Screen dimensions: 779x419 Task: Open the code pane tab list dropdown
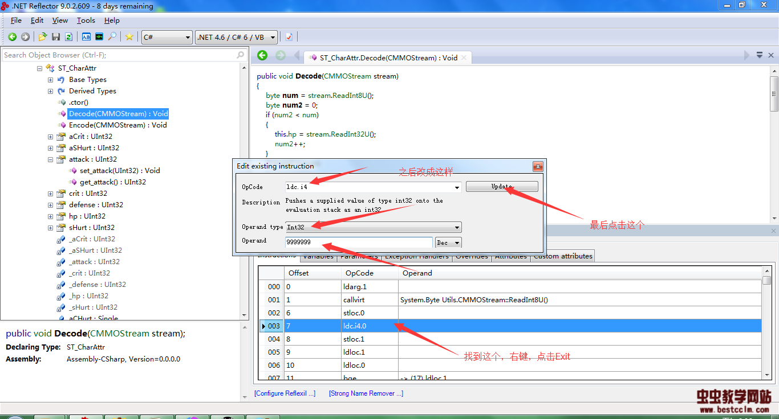pyautogui.click(x=760, y=56)
